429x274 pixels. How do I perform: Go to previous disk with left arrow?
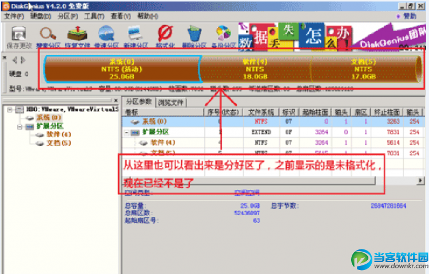15,59
